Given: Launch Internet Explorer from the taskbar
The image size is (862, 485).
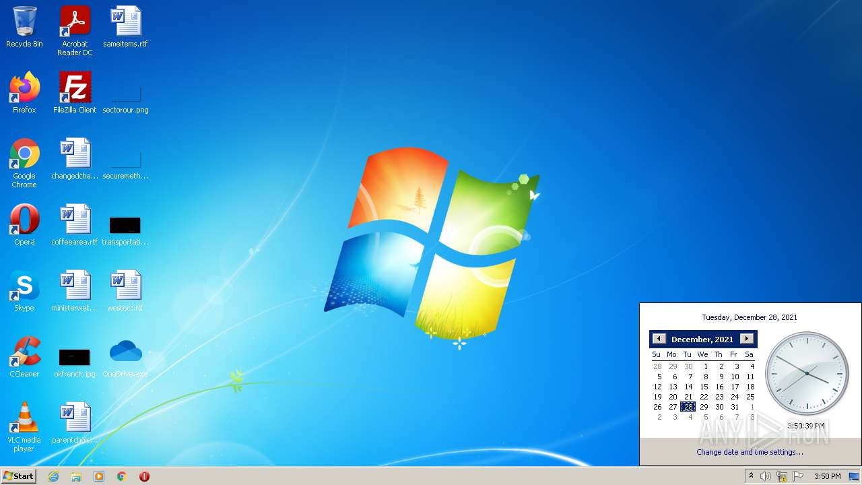Looking at the screenshot, I should tap(53, 476).
